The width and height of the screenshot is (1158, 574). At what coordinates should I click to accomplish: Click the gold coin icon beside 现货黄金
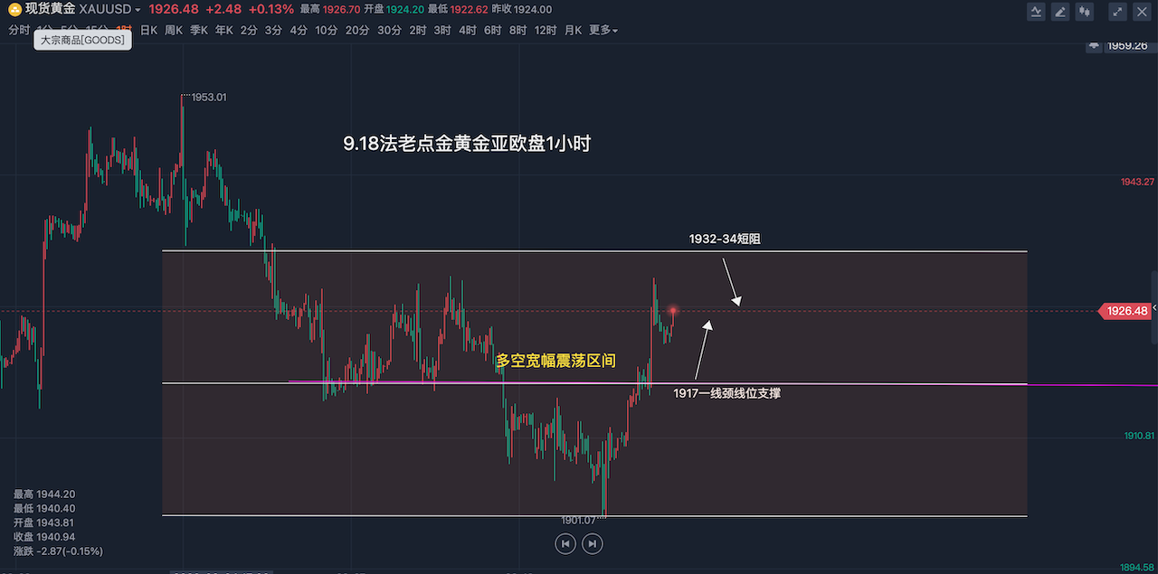point(15,9)
